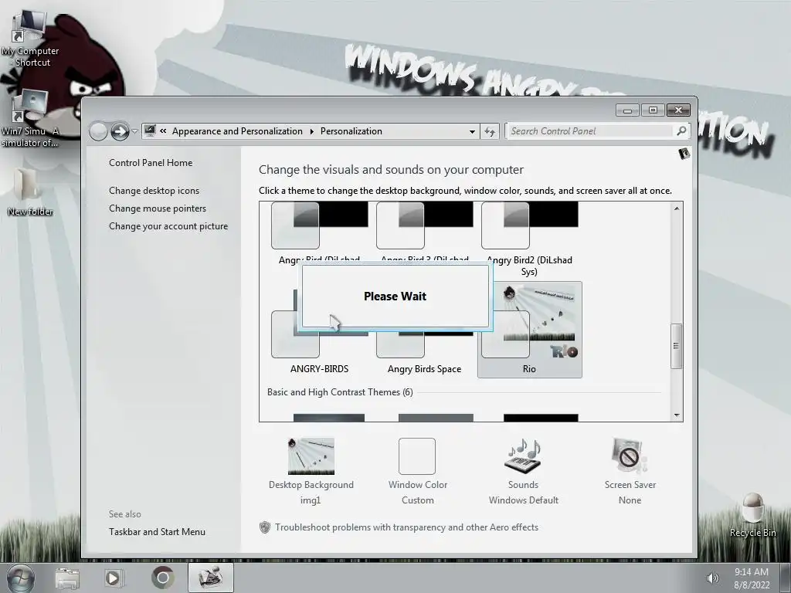Screen dimensions: 791x593
Task: Open Taskbar and Start Menu link
Action: (x=157, y=531)
